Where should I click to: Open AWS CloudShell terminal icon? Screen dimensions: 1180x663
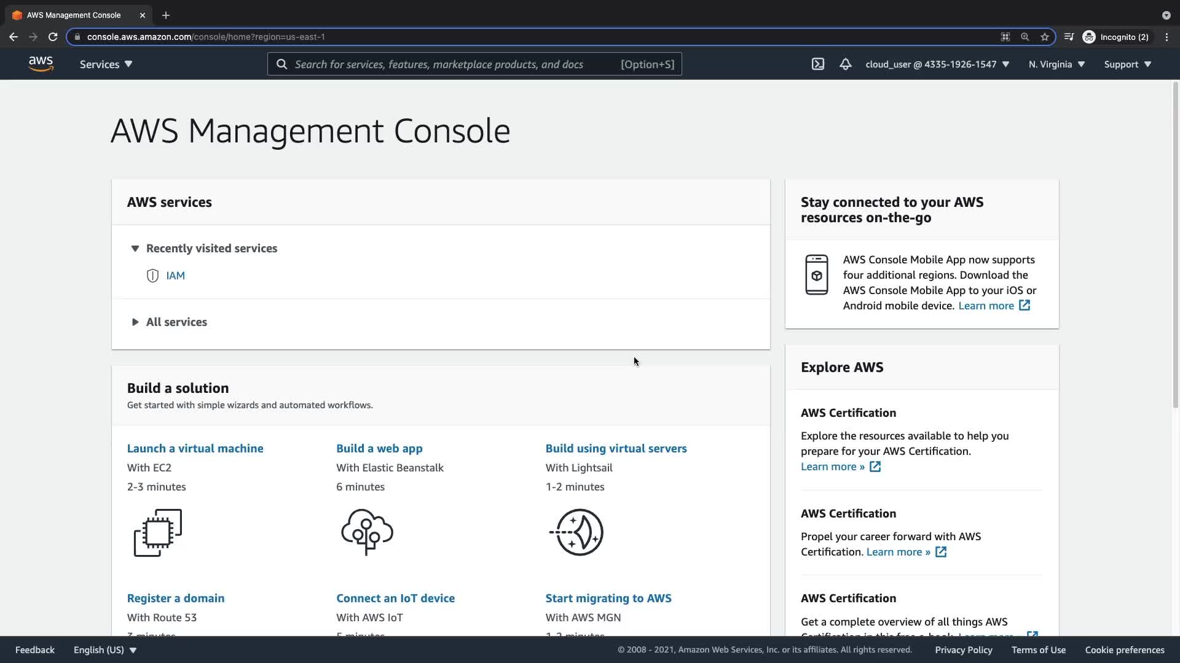pyautogui.click(x=817, y=64)
